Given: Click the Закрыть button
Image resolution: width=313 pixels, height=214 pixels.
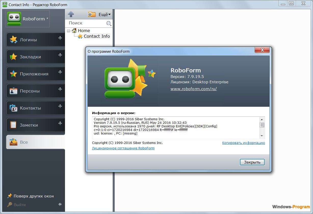Looking at the screenshot, I should pyautogui.click(x=252, y=162).
